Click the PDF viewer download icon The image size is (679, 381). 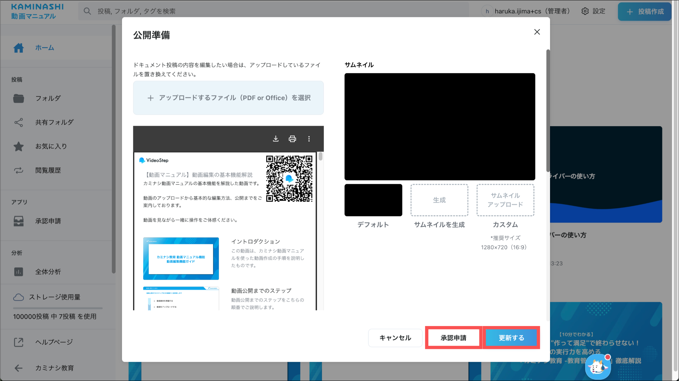click(x=276, y=139)
